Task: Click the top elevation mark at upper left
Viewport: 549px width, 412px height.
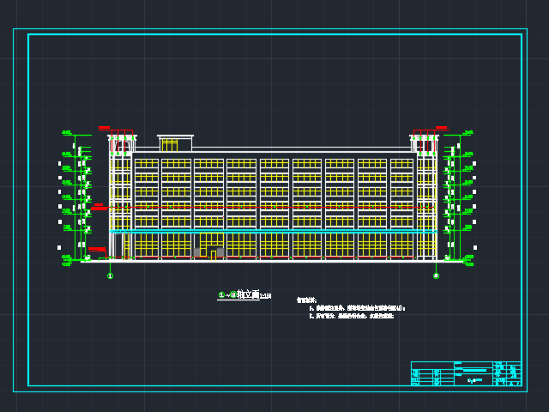Action: tap(65, 133)
